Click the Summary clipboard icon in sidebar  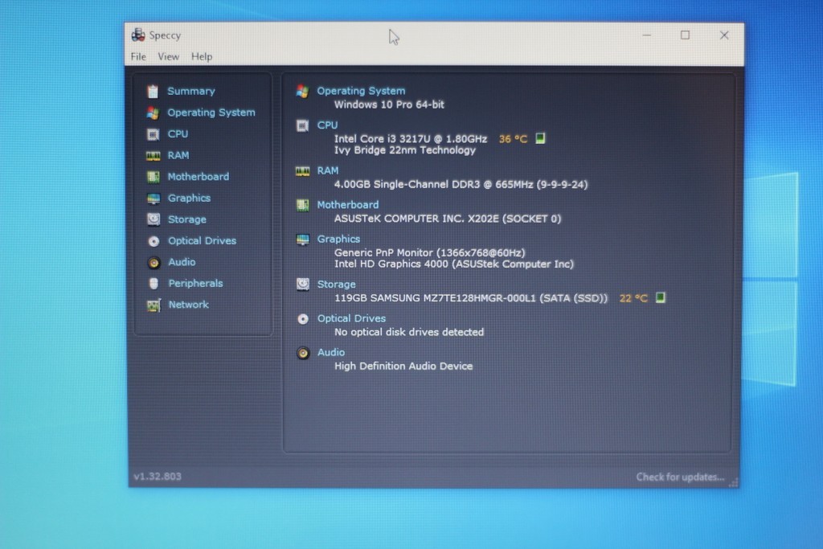[153, 92]
